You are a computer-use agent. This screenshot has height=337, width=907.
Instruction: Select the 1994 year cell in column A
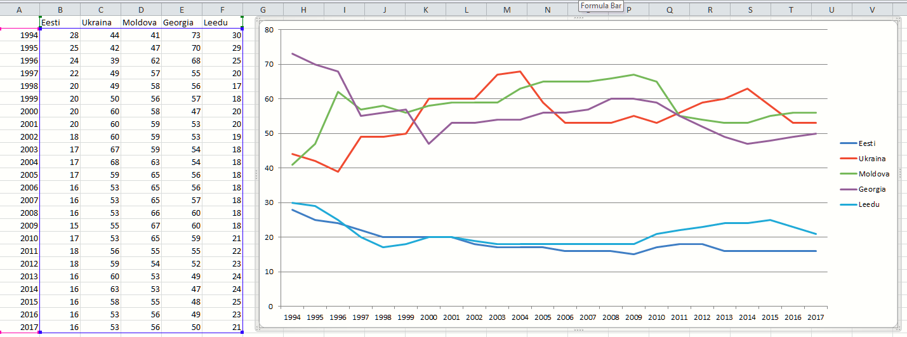(20, 36)
